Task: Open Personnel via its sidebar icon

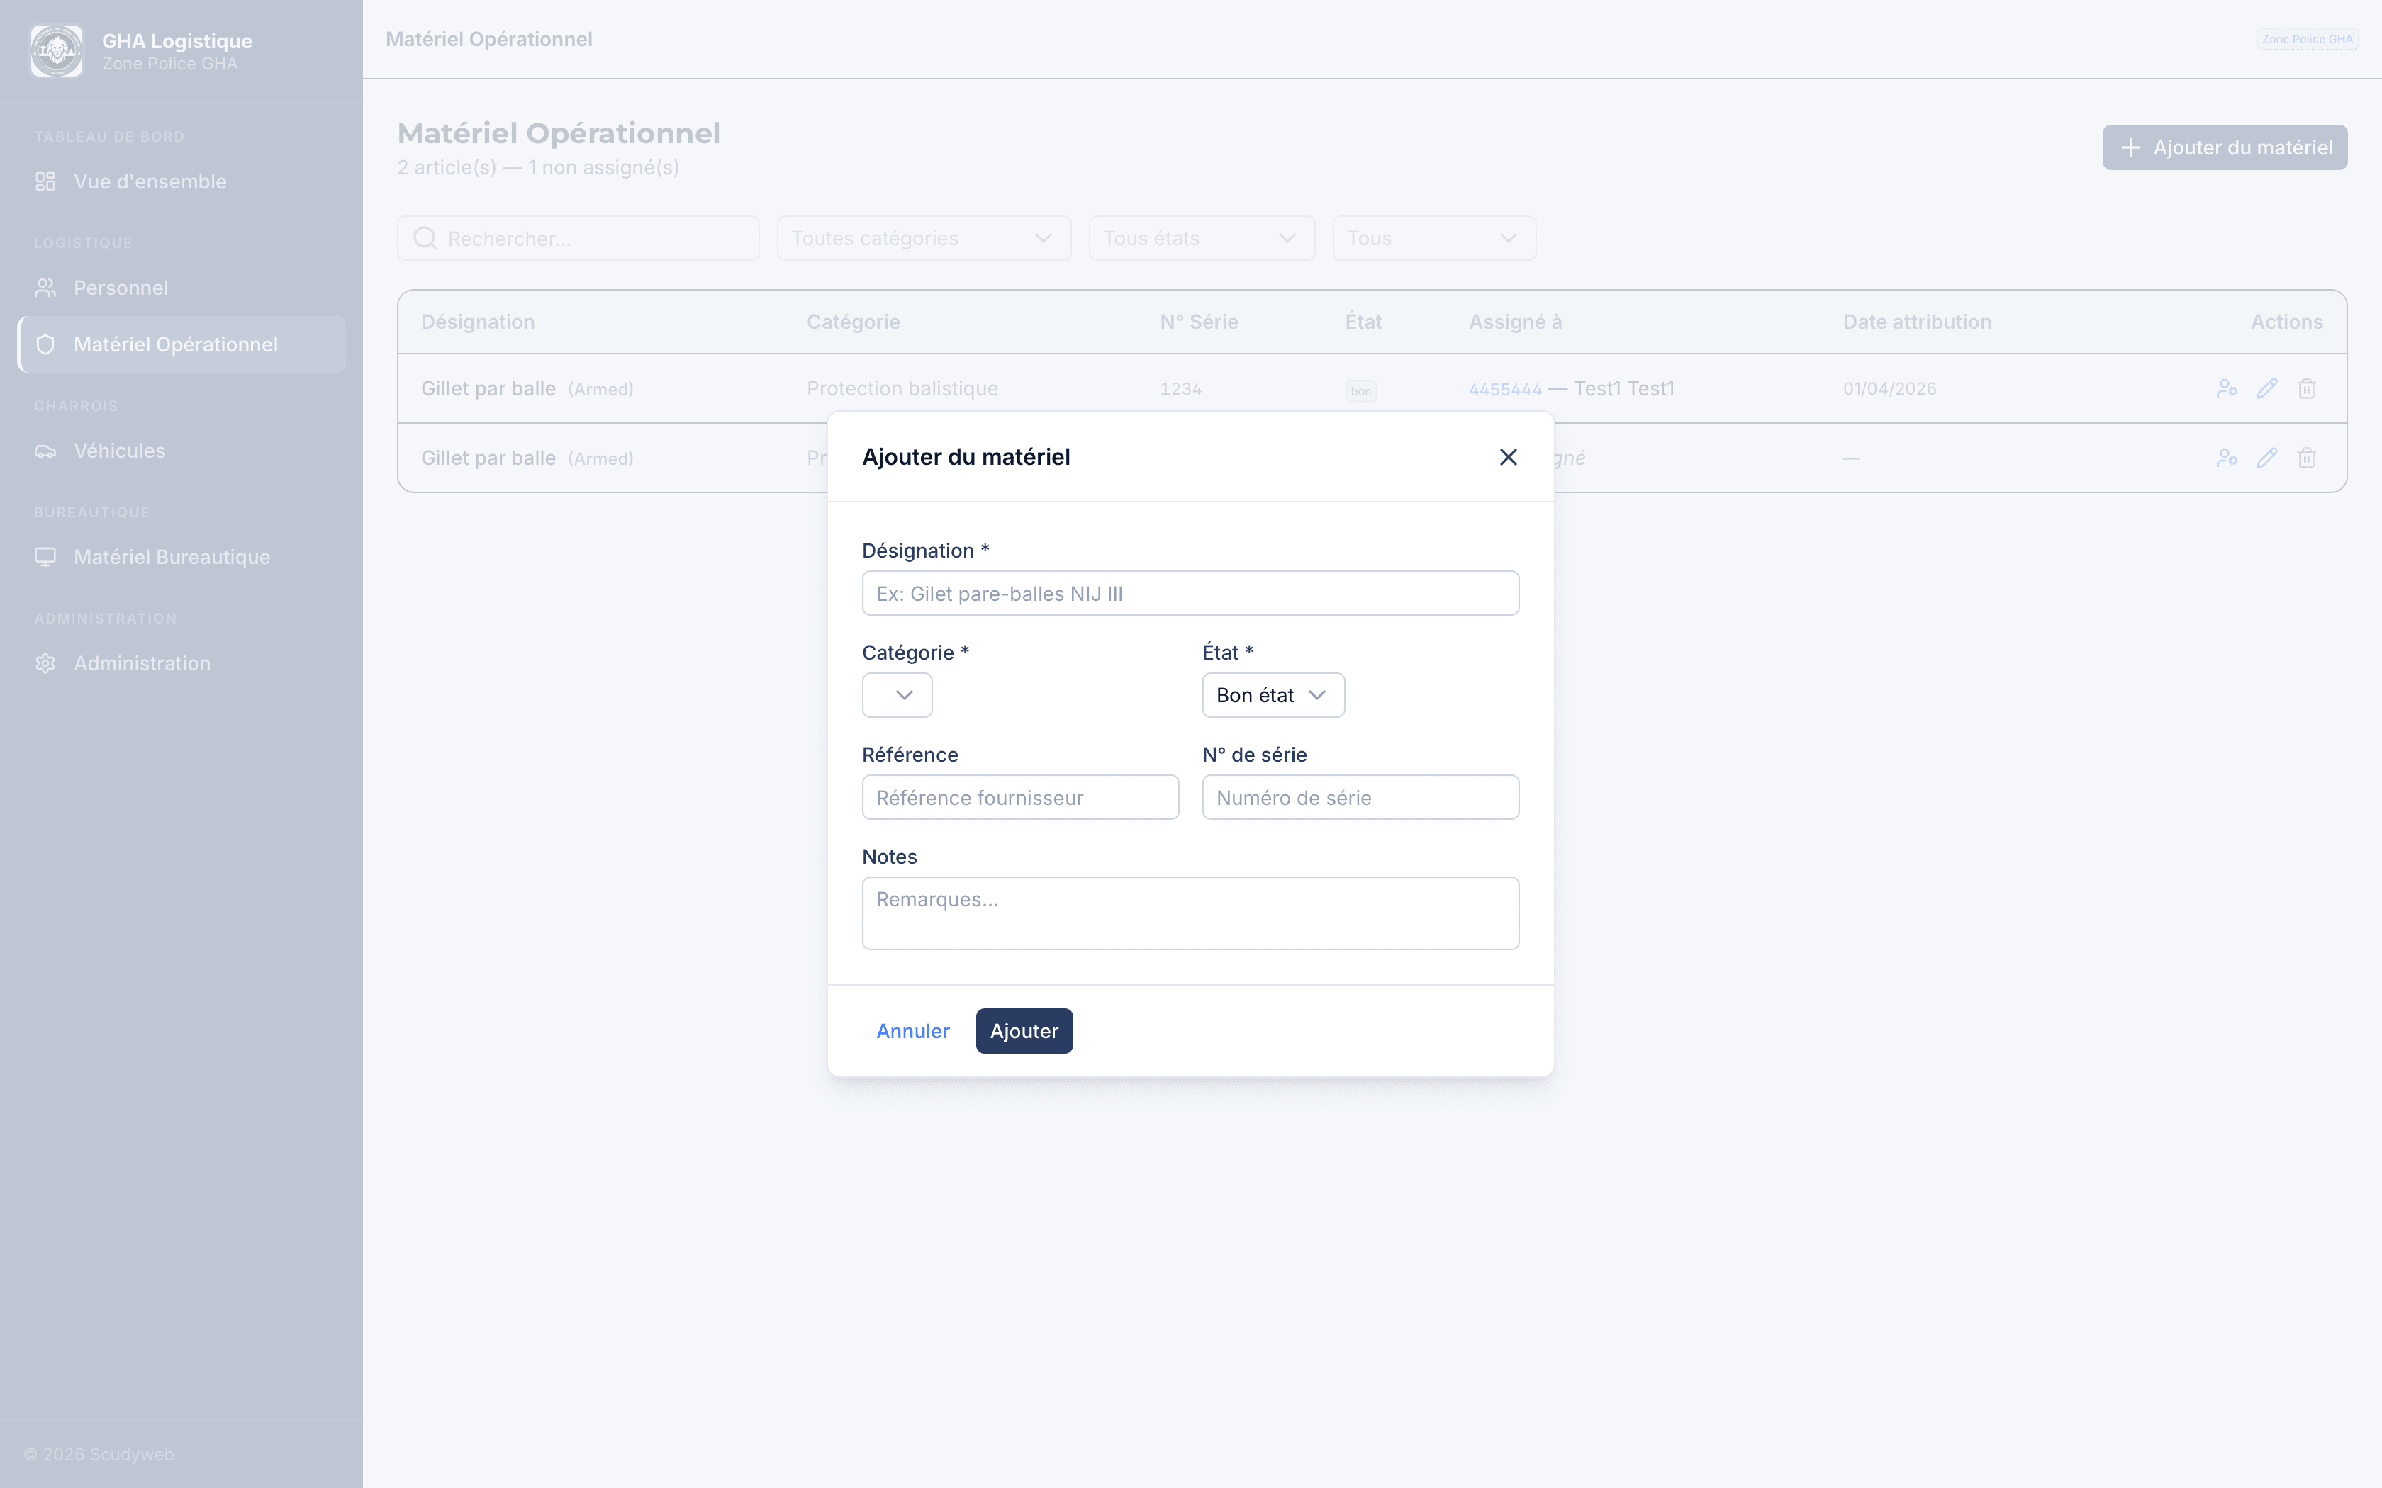Action: [x=44, y=288]
